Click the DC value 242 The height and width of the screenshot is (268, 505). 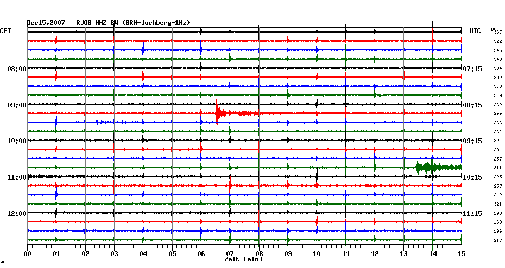pos(498,195)
